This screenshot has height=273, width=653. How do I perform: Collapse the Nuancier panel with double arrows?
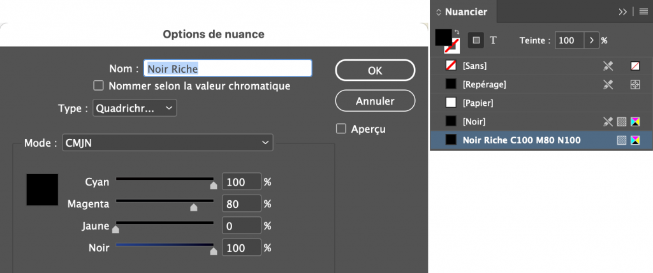pos(623,11)
